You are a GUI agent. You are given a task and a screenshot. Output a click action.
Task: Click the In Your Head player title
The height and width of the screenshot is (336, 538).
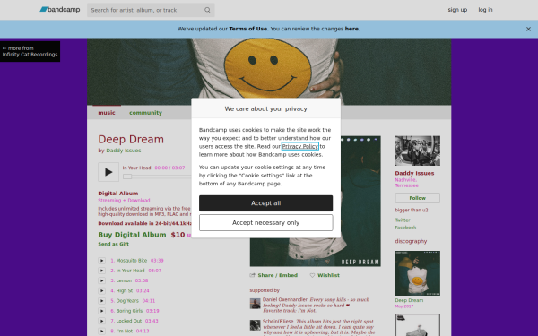point(136,168)
